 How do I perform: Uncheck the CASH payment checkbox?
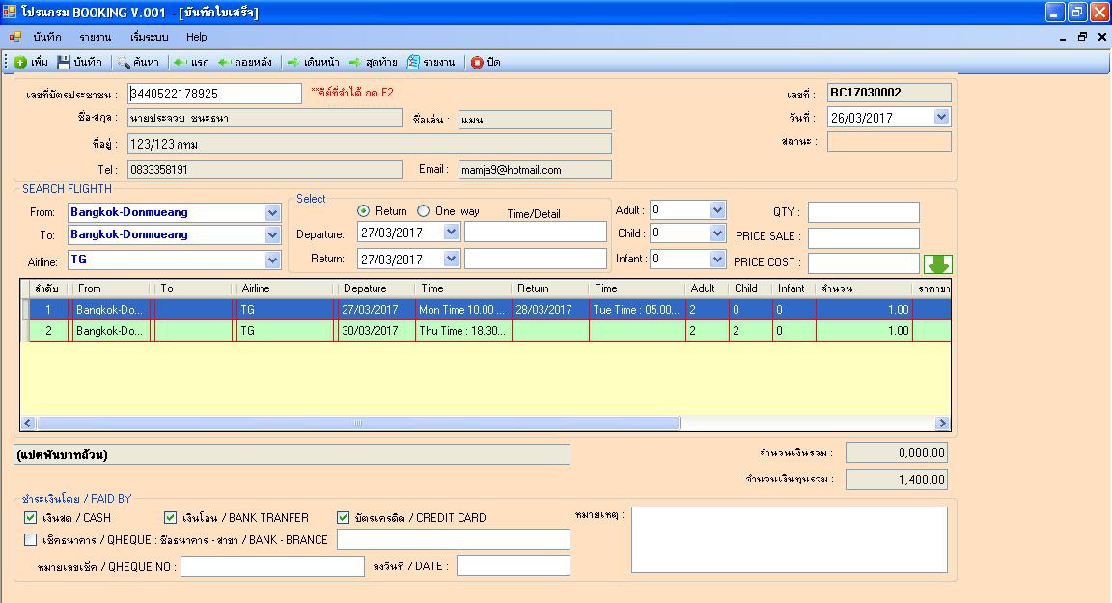pos(31,518)
